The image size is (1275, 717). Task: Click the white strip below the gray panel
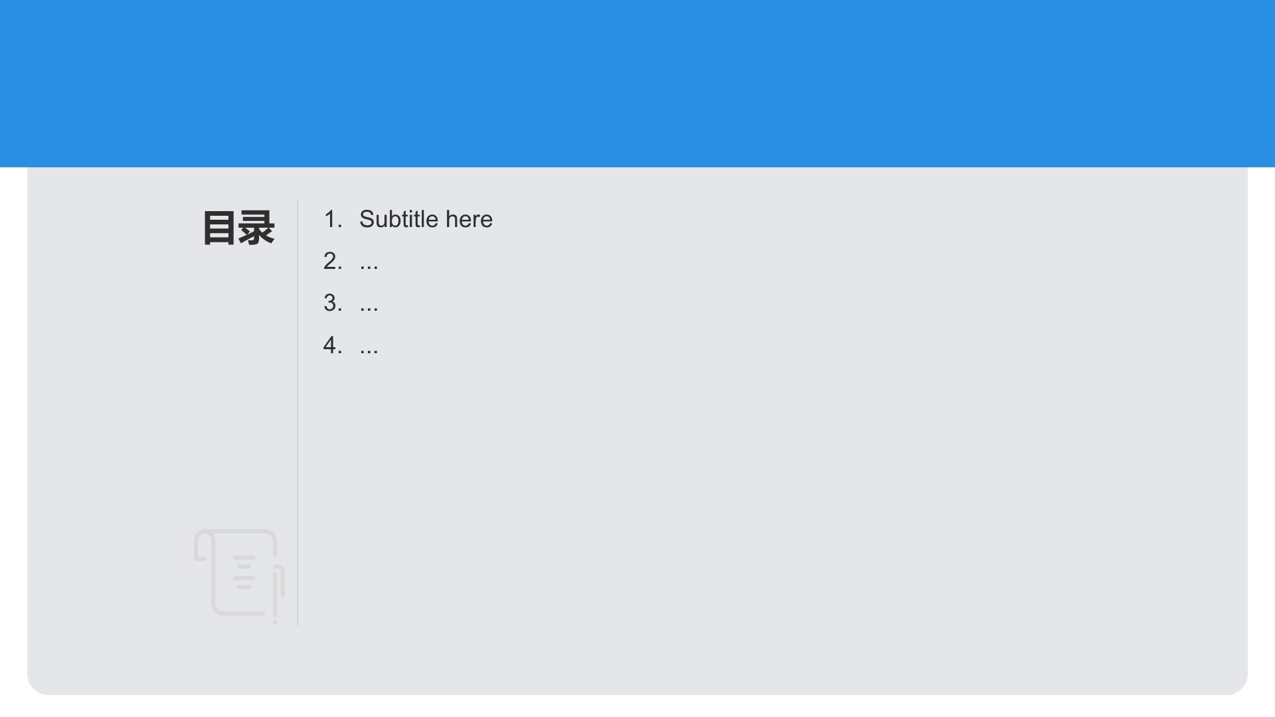click(x=637, y=706)
